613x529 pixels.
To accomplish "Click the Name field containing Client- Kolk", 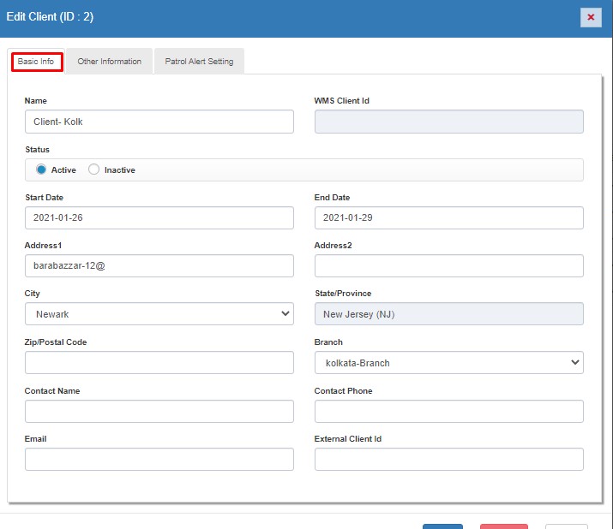I will tap(159, 122).
